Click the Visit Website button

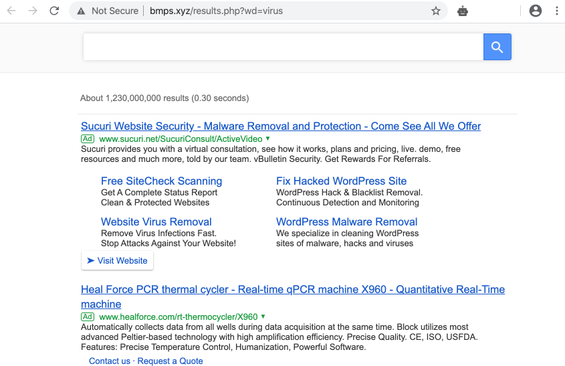(x=117, y=260)
